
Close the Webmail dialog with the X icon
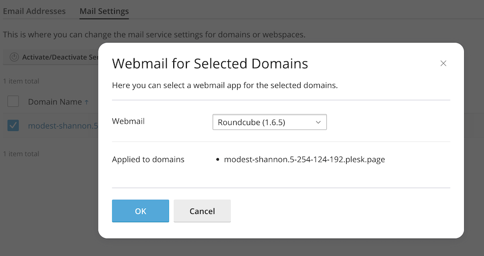tap(443, 64)
